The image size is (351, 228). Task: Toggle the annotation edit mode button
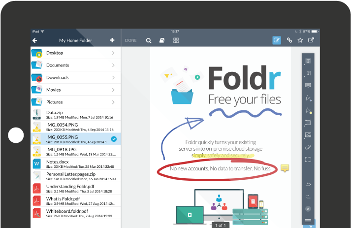(277, 40)
